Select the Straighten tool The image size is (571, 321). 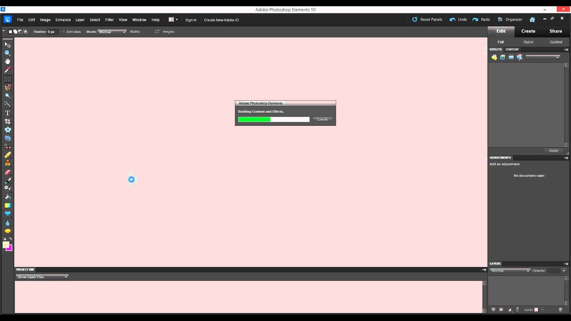pos(8,138)
